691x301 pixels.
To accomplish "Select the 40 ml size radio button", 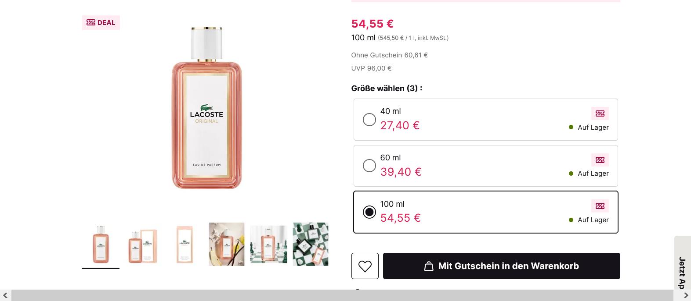I will point(369,120).
